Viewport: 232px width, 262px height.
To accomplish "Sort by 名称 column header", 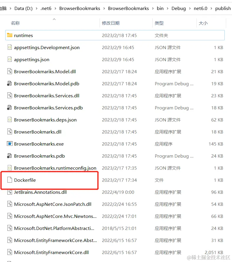I will click(x=15, y=23).
